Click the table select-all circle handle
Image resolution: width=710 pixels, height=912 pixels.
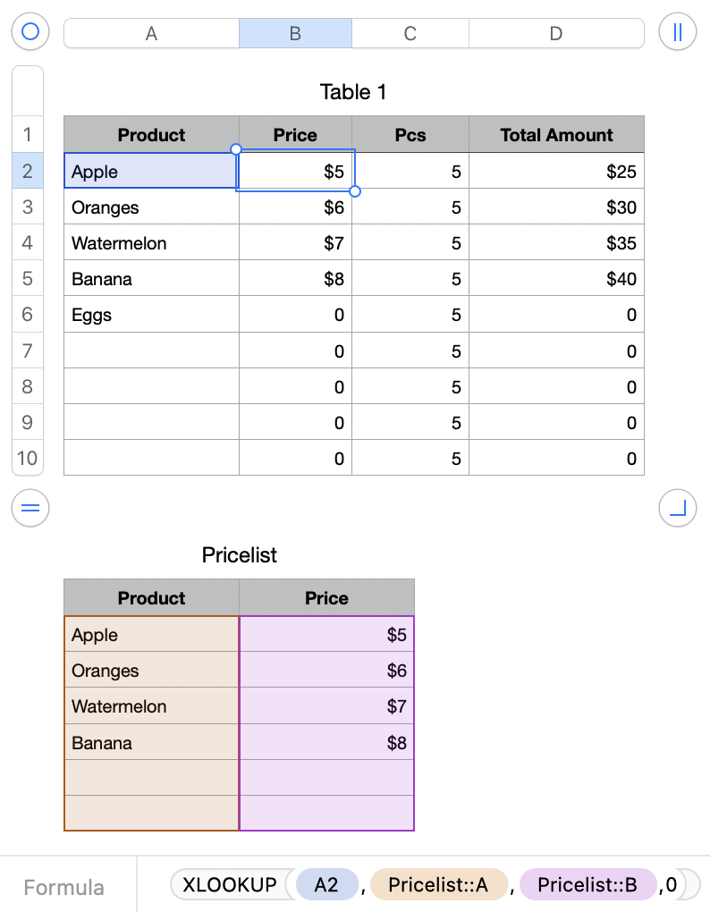coord(30,33)
